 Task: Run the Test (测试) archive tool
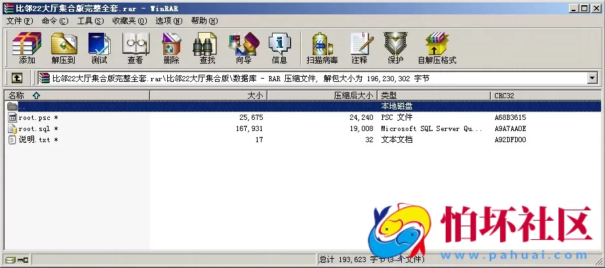click(x=99, y=48)
